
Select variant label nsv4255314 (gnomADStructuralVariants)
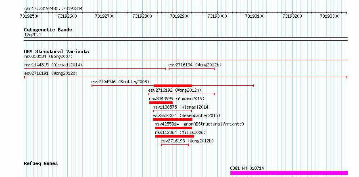coord(199,124)
